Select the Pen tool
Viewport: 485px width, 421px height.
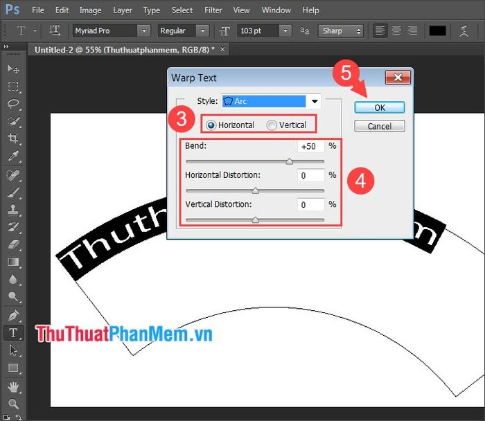click(13, 316)
